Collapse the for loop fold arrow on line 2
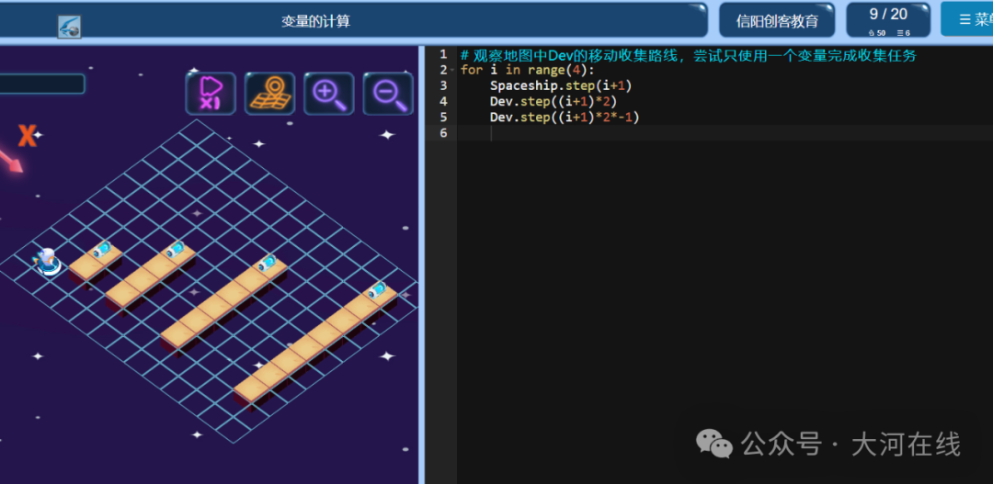 point(452,70)
